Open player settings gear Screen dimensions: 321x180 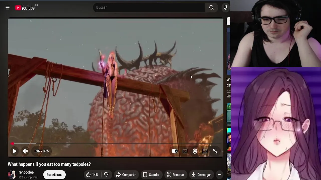point(195,151)
